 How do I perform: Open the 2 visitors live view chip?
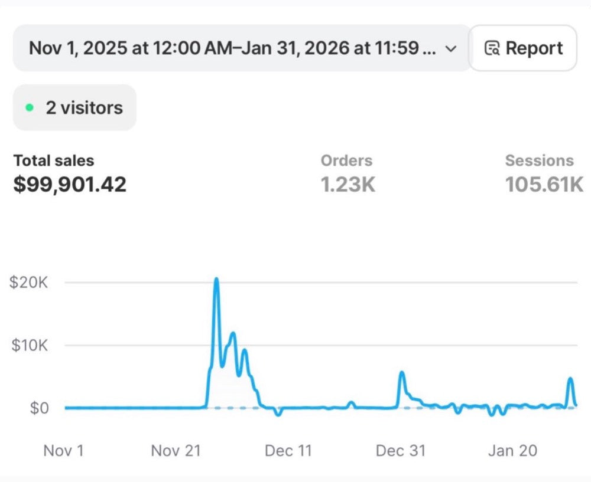click(74, 107)
